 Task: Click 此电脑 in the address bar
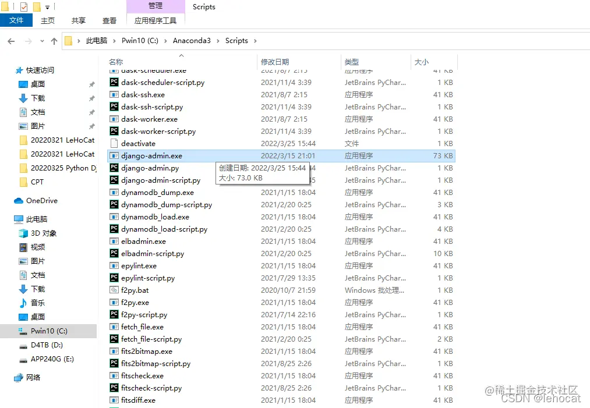point(97,41)
